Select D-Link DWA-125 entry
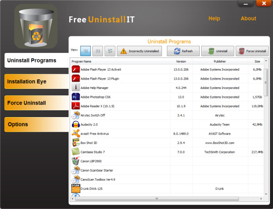The image size is (273, 209). coord(167,189)
